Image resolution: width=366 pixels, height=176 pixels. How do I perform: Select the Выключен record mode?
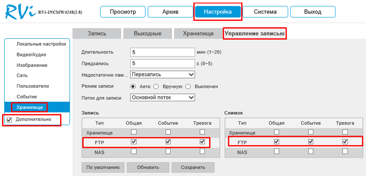coord(188,87)
